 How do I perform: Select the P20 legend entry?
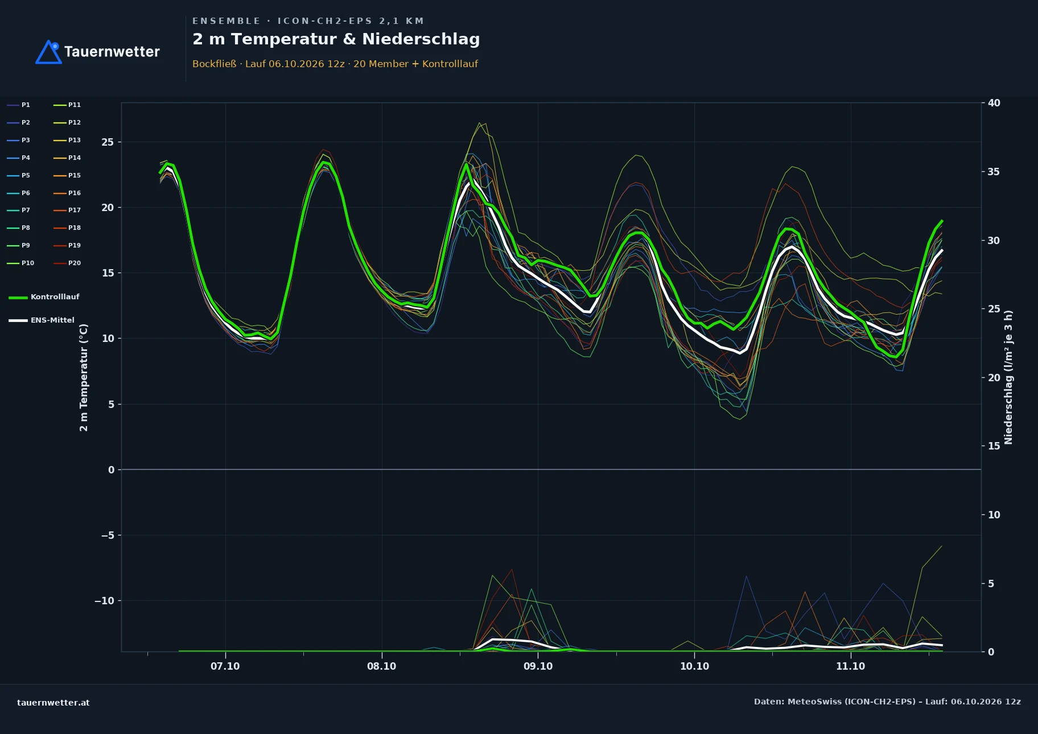(x=67, y=263)
